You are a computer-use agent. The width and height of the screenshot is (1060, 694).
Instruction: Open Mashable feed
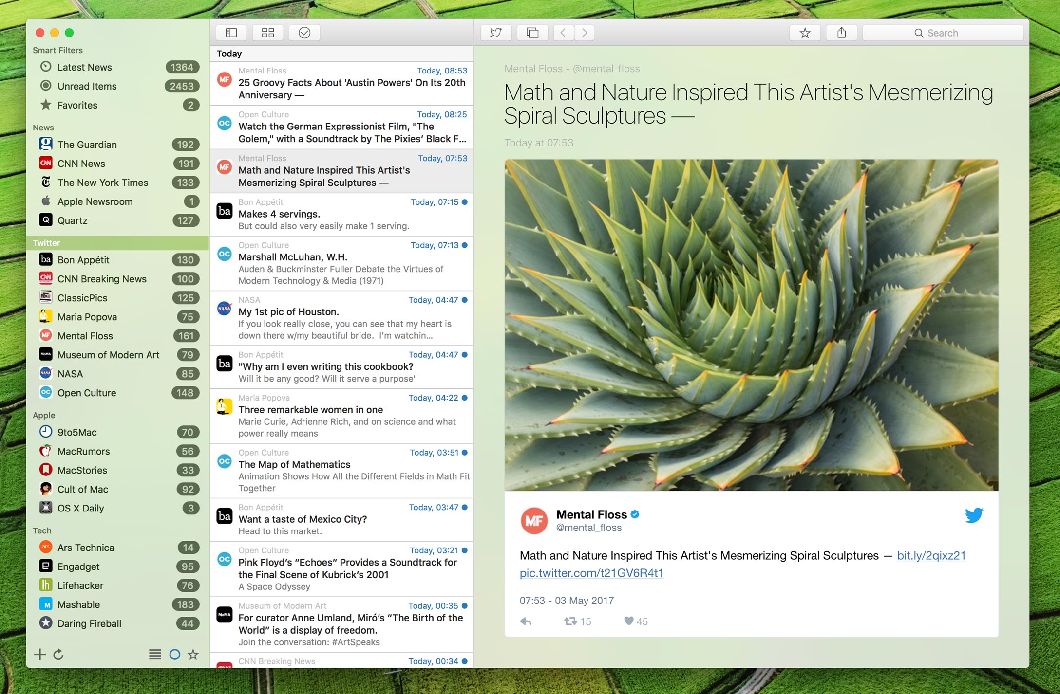[118, 604]
